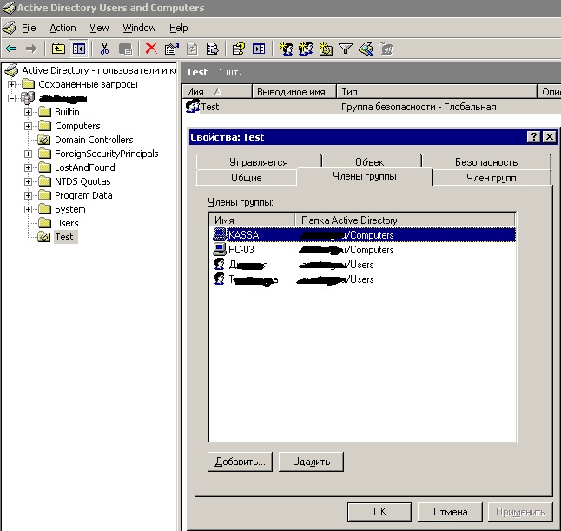Collapse the domain root node
561x531 pixels.
point(11,98)
